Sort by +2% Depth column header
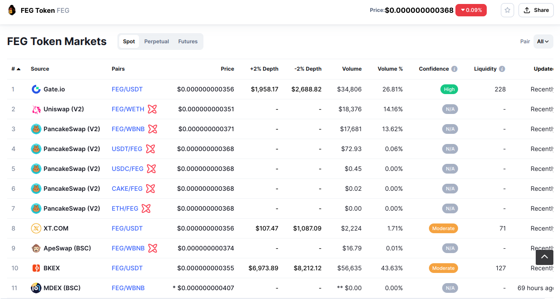The width and height of the screenshot is (560, 299). (x=264, y=69)
